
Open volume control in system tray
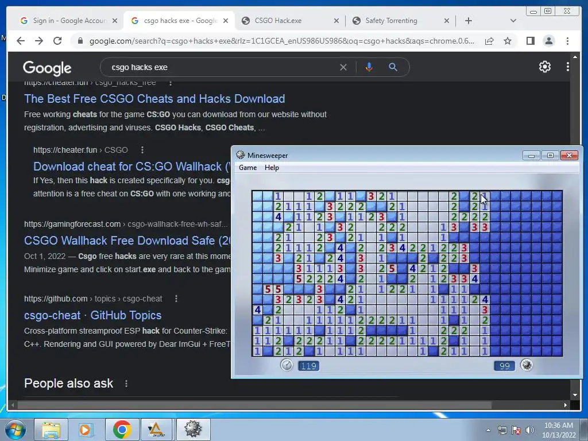click(530, 430)
